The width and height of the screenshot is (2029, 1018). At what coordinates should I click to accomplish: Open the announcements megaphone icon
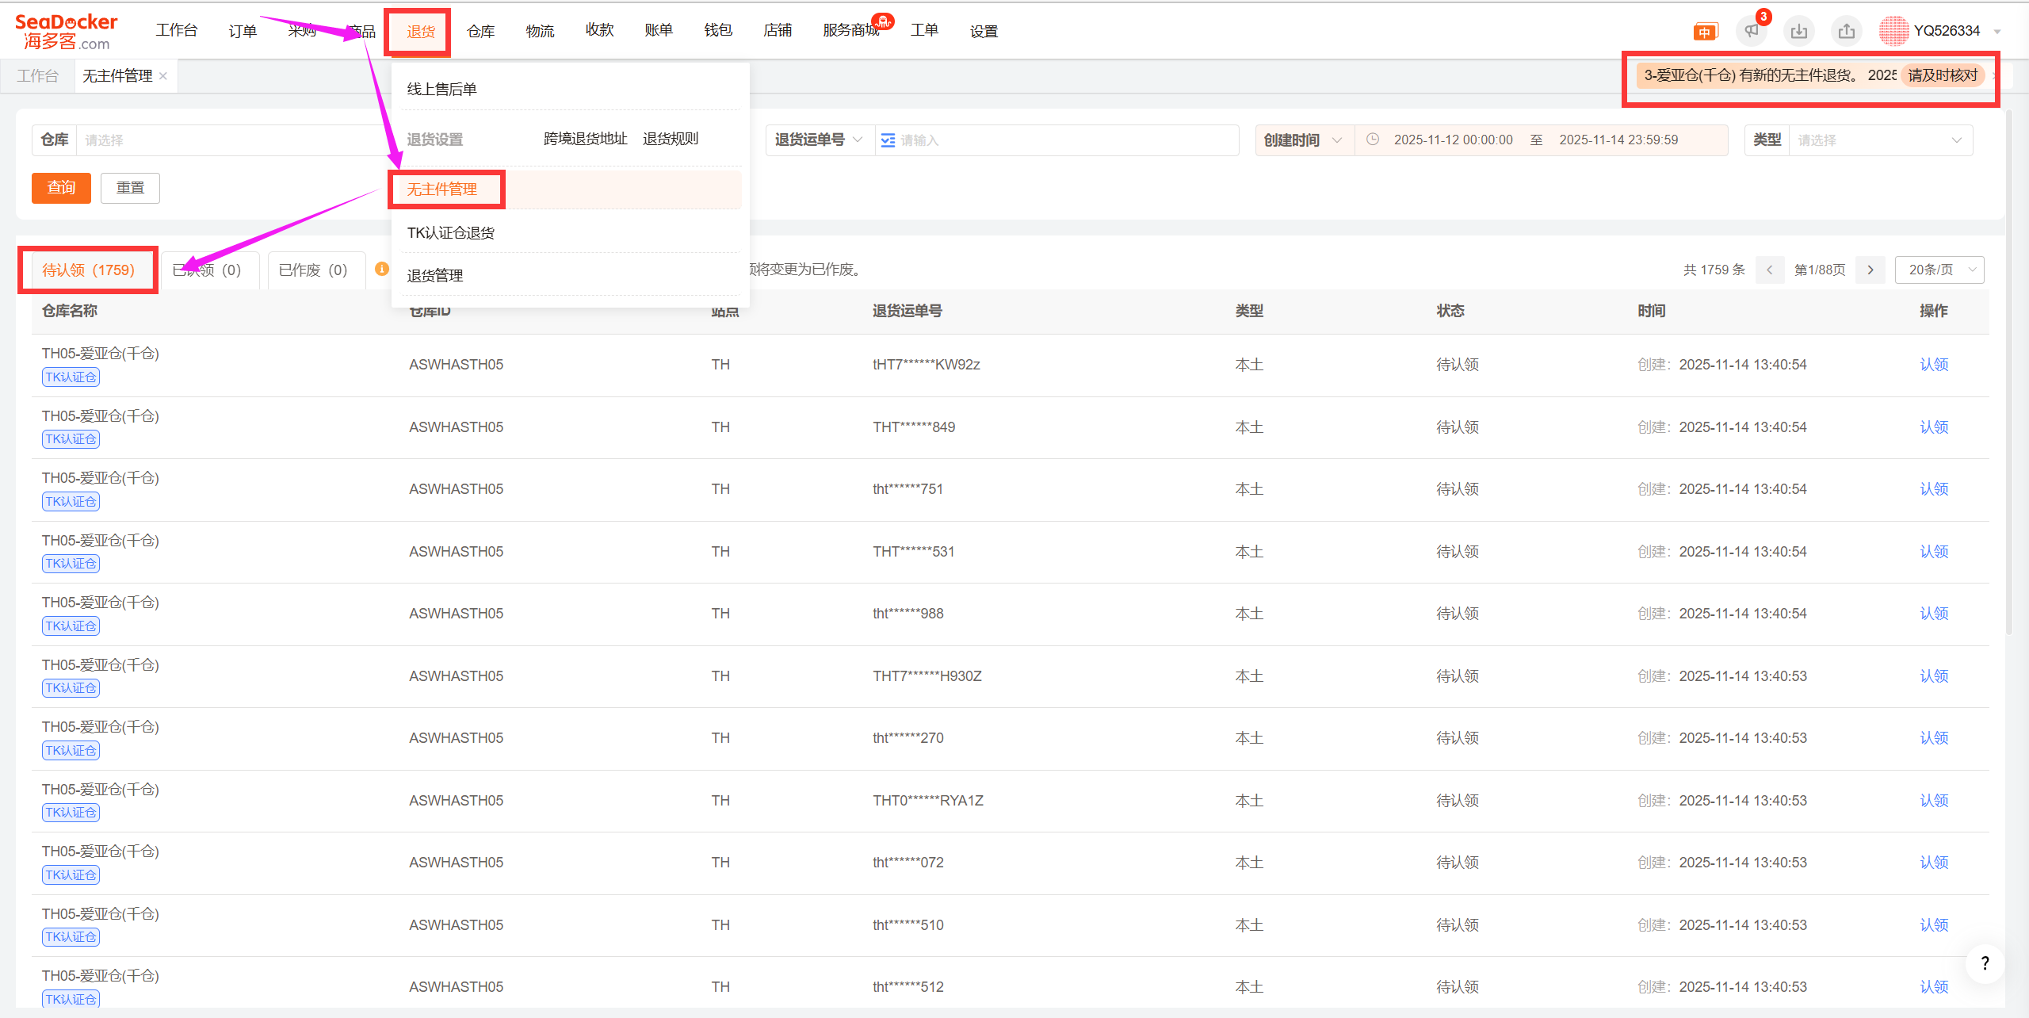pos(1751,31)
